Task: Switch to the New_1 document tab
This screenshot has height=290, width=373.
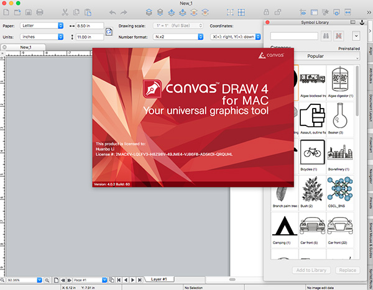Action: point(25,47)
